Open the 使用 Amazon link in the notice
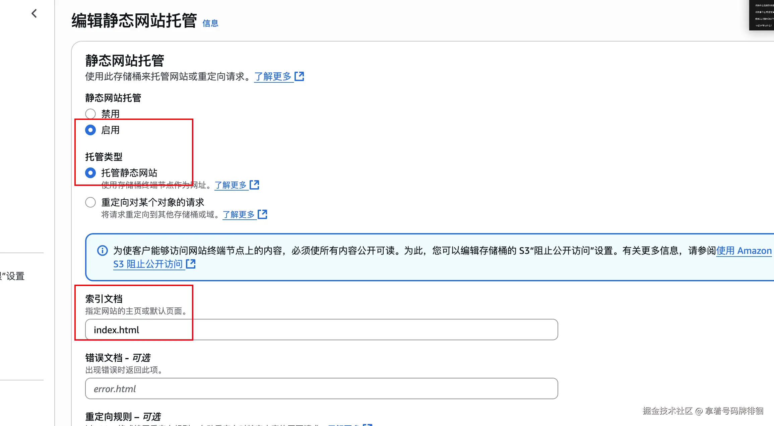This screenshot has width=774, height=426. pyautogui.click(x=744, y=251)
